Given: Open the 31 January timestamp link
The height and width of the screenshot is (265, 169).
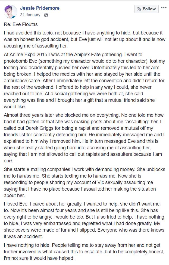Looking at the screenshot, I should pos(30,15).
